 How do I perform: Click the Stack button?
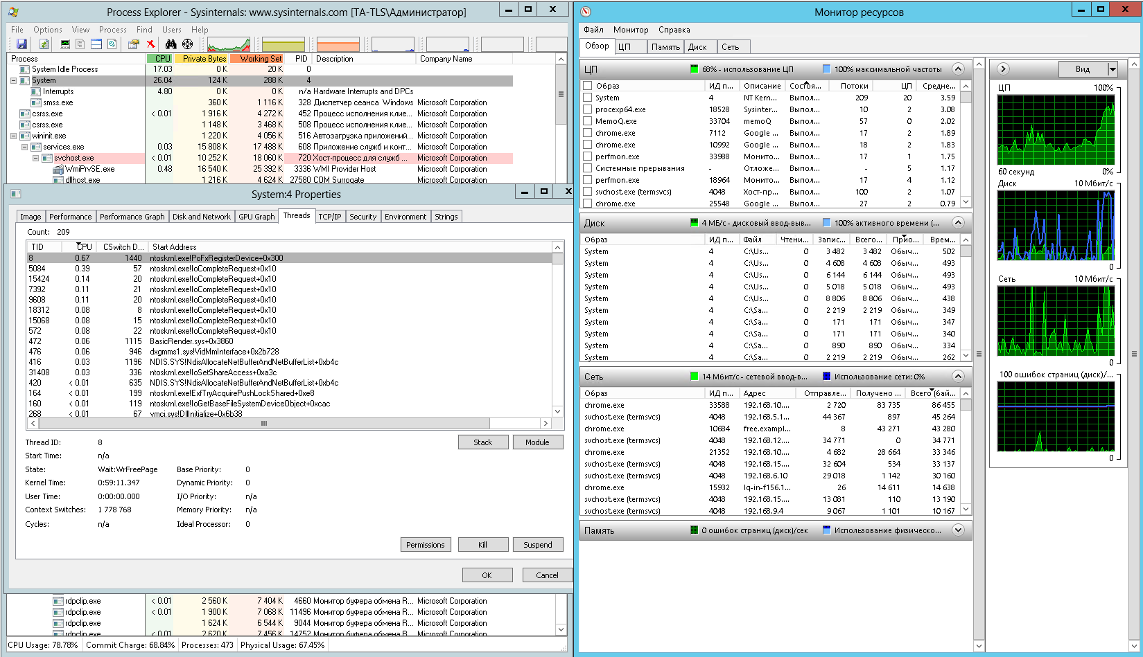(483, 442)
